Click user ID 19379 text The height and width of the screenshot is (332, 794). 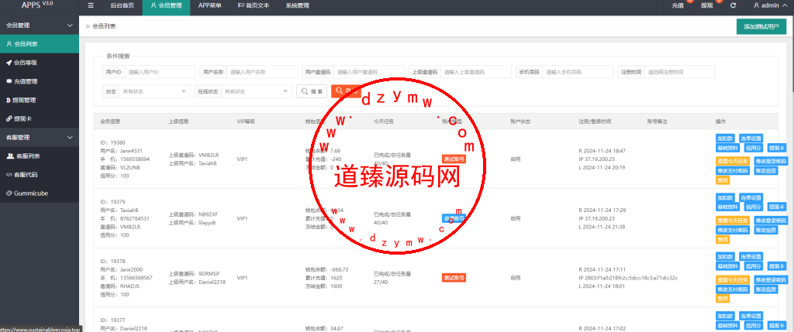click(x=113, y=202)
